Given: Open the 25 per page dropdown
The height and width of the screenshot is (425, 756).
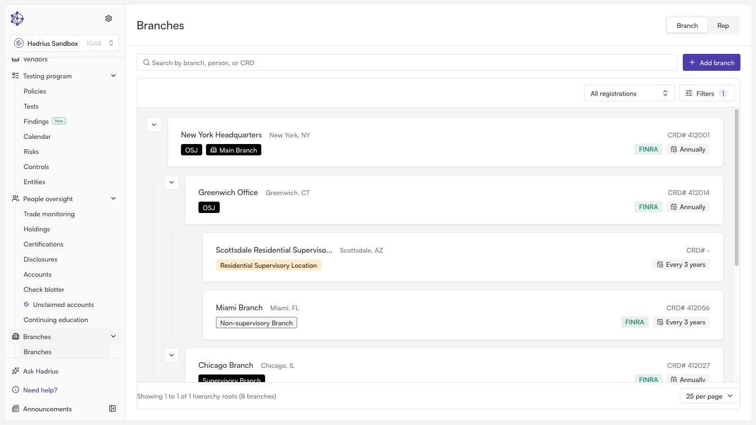Looking at the screenshot, I should [710, 396].
